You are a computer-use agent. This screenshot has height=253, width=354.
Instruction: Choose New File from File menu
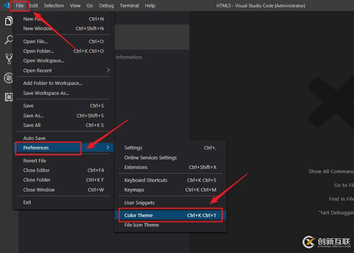point(63,19)
